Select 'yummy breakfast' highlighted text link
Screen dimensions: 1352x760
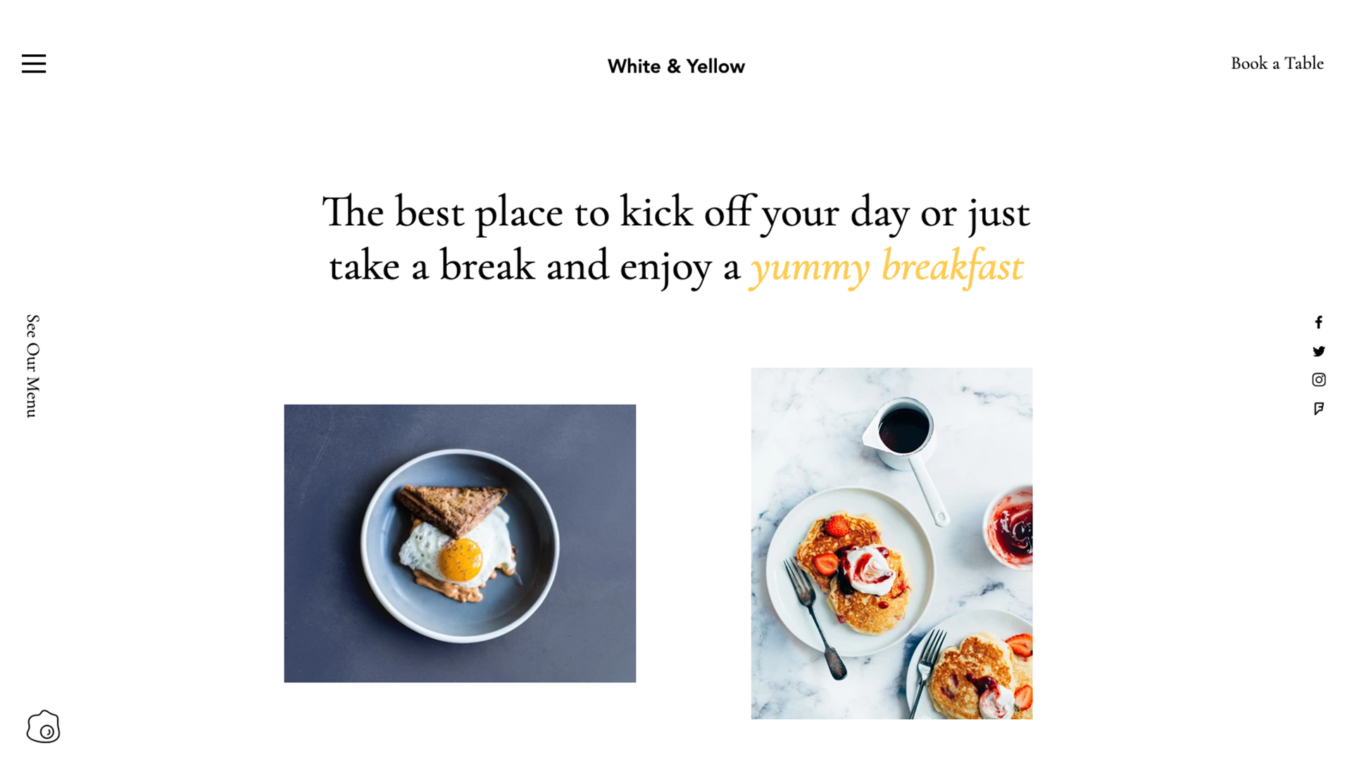click(x=887, y=266)
